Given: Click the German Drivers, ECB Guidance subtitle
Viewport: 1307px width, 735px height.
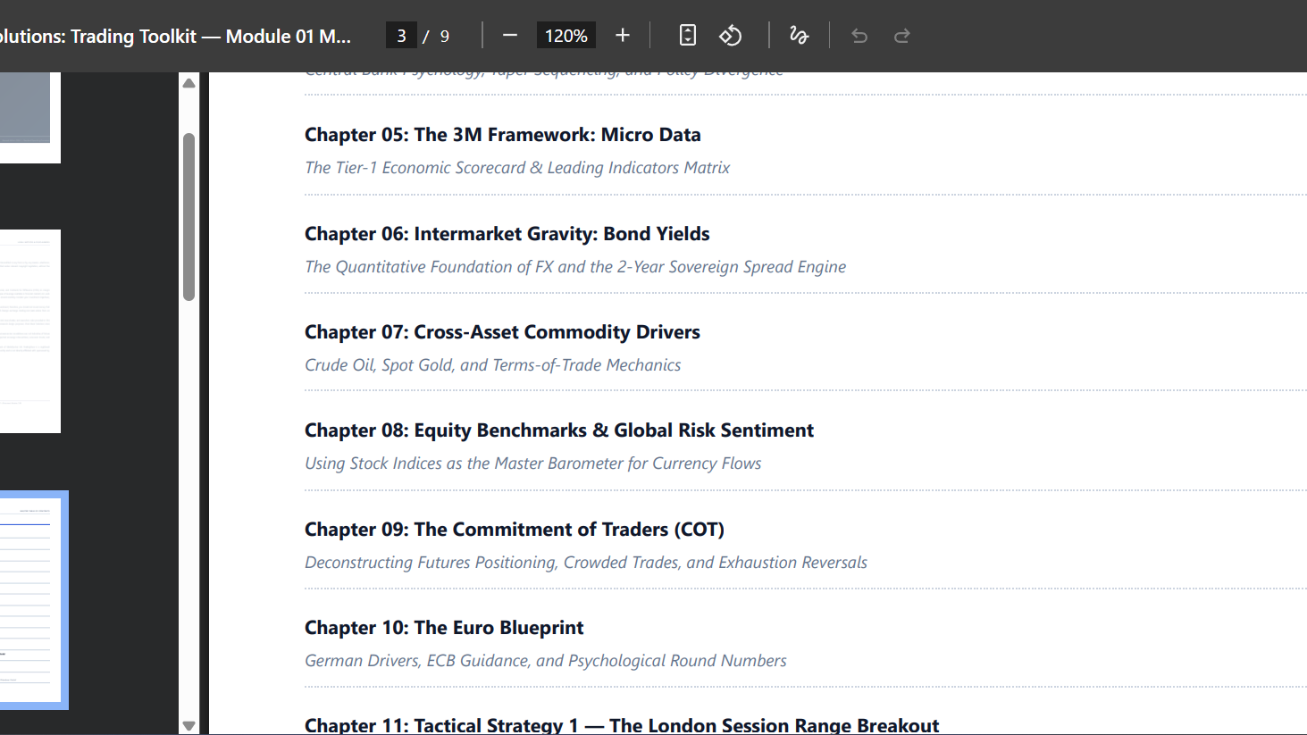Looking at the screenshot, I should tap(546, 661).
